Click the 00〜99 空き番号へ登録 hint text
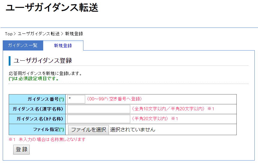The width and height of the screenshot is (258, 168). [114, 99]
